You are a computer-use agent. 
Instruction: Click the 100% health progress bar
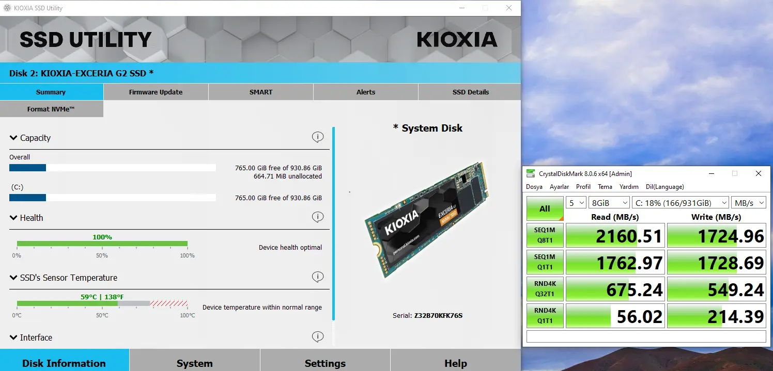pos(102,244)
